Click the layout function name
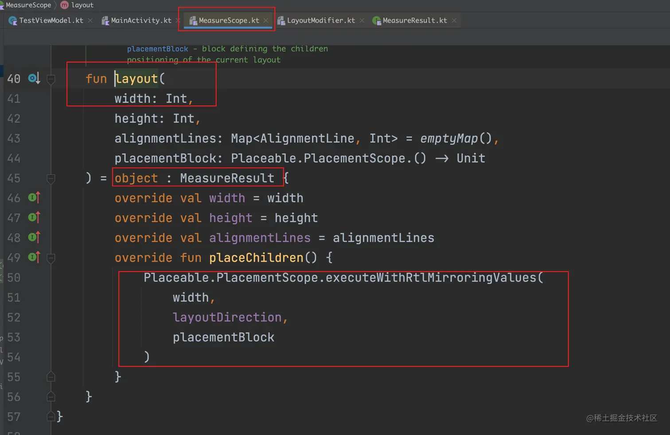670x435 pixels. (x=136, y=79)
